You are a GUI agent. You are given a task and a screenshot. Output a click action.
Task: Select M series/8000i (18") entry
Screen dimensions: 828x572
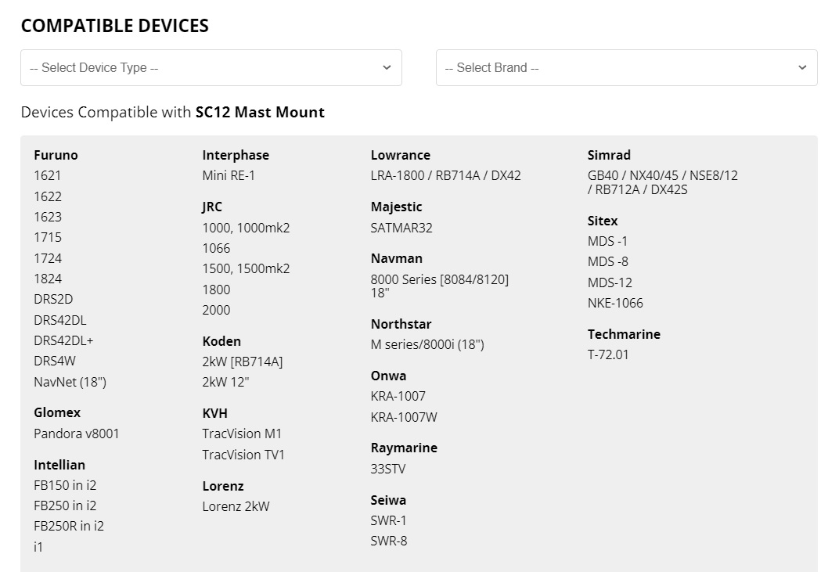[427, 344]
